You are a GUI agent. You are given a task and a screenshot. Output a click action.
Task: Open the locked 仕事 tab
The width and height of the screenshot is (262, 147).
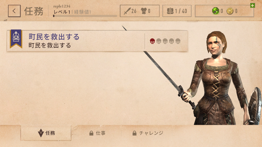coord(97,133)
